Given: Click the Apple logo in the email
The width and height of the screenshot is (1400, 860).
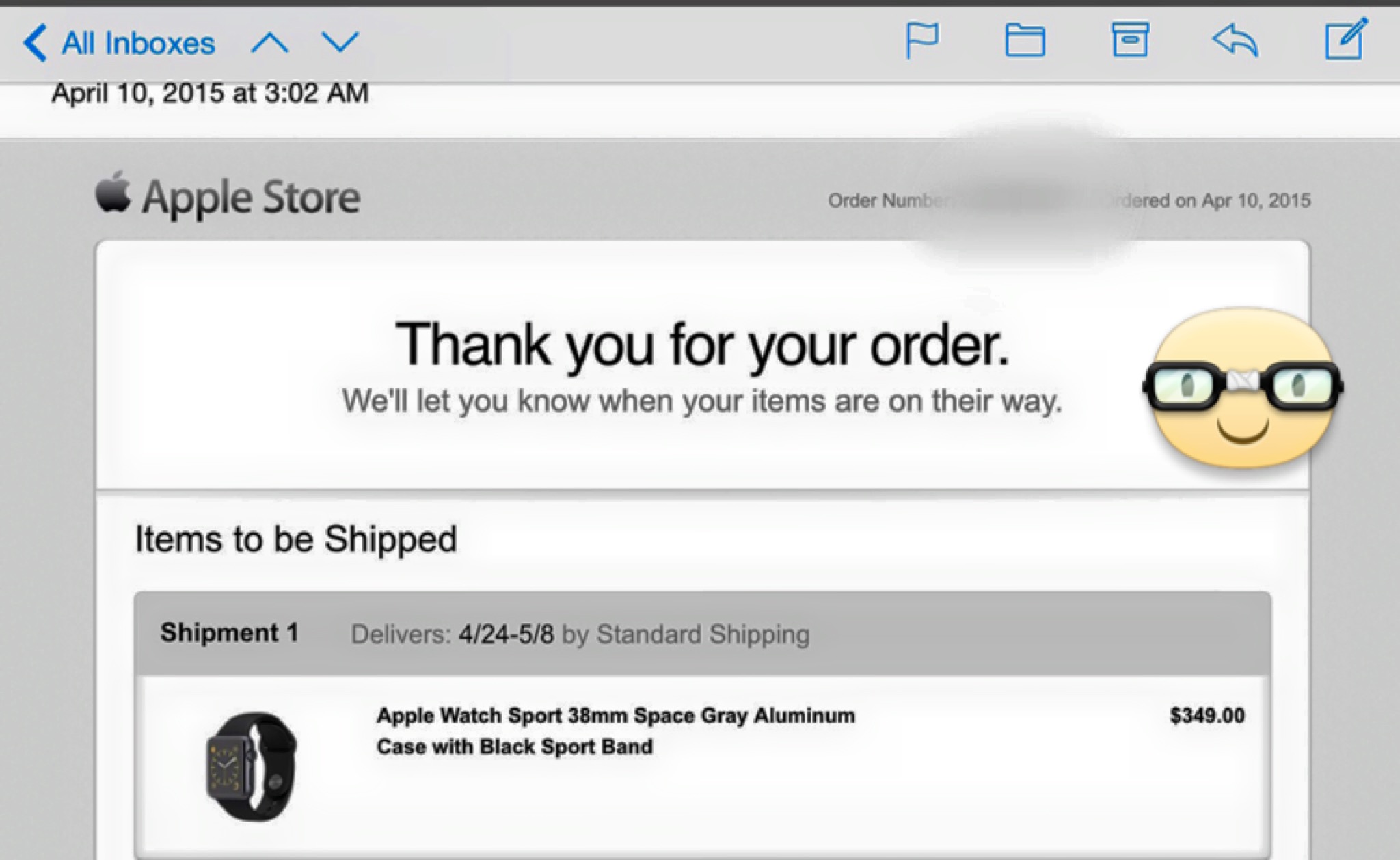Looking at the screenshot, I should pyautogui.click(x=113, y=191).
